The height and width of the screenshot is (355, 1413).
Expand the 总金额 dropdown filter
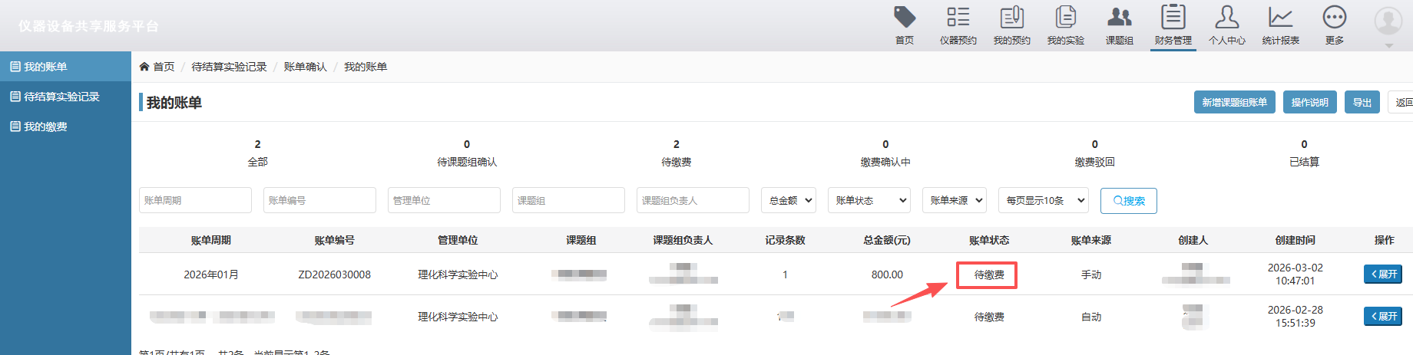coord(789,200)
